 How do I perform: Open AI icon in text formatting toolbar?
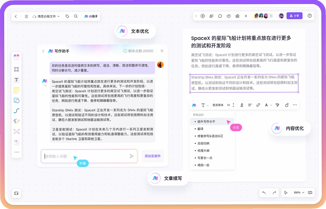[194, 105]
